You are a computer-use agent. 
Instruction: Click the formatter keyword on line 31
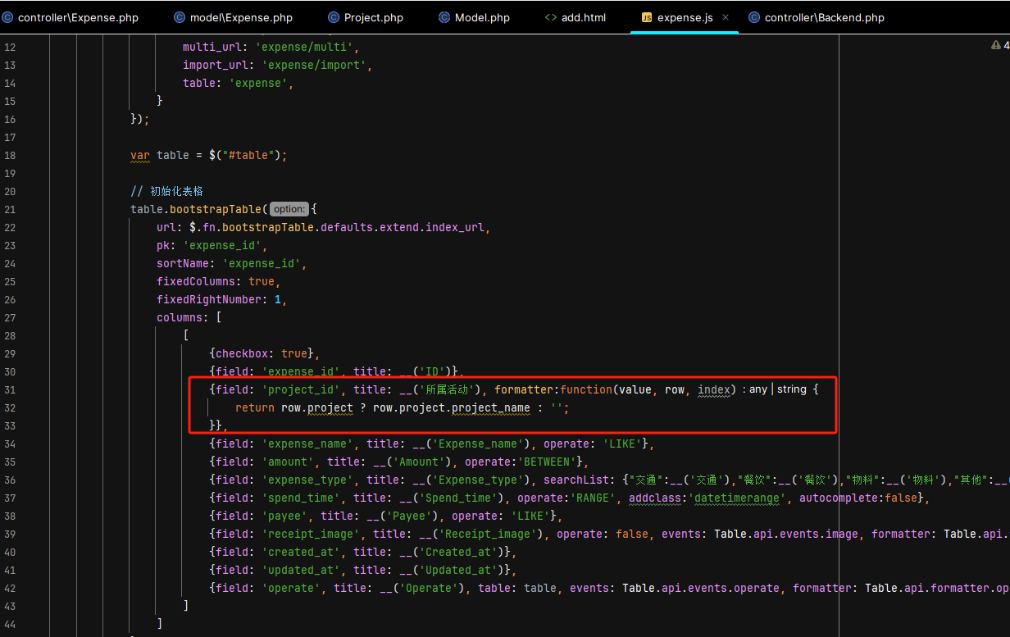coord(523,389)
